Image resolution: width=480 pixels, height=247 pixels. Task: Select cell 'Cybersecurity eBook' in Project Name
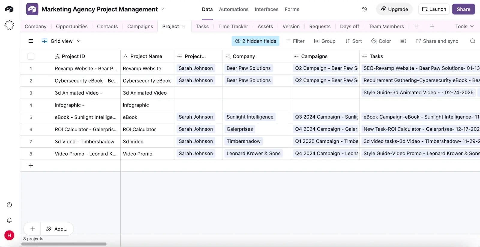147,81
